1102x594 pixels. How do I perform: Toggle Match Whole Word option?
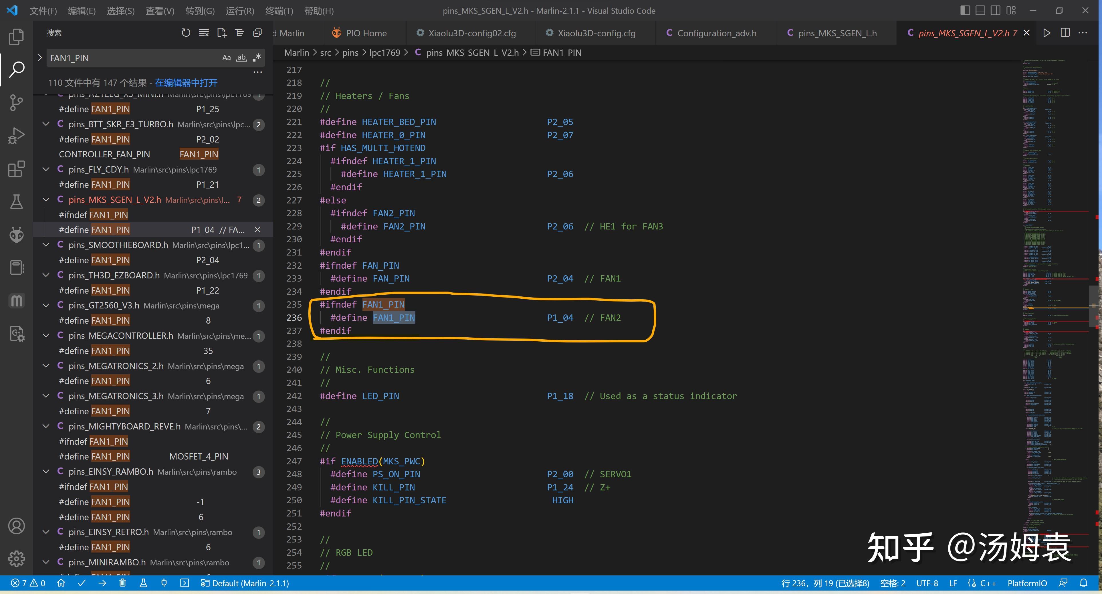(242, 58)
